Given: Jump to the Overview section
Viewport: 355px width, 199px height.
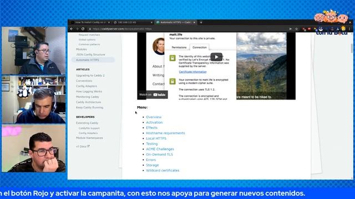Looking at the screenshot, I should coord(154,117).
